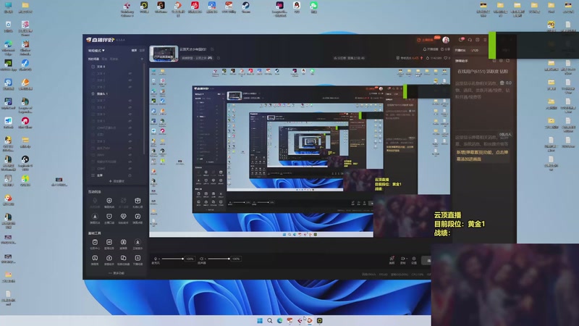
Task: Open the headset support icon in the title bar
Action: 470,40
